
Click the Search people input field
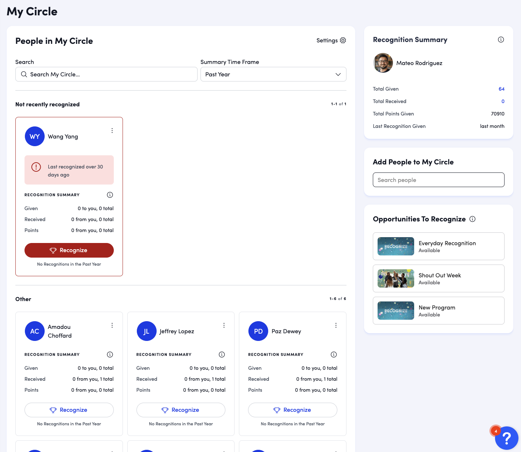click(x=438, y=180)
